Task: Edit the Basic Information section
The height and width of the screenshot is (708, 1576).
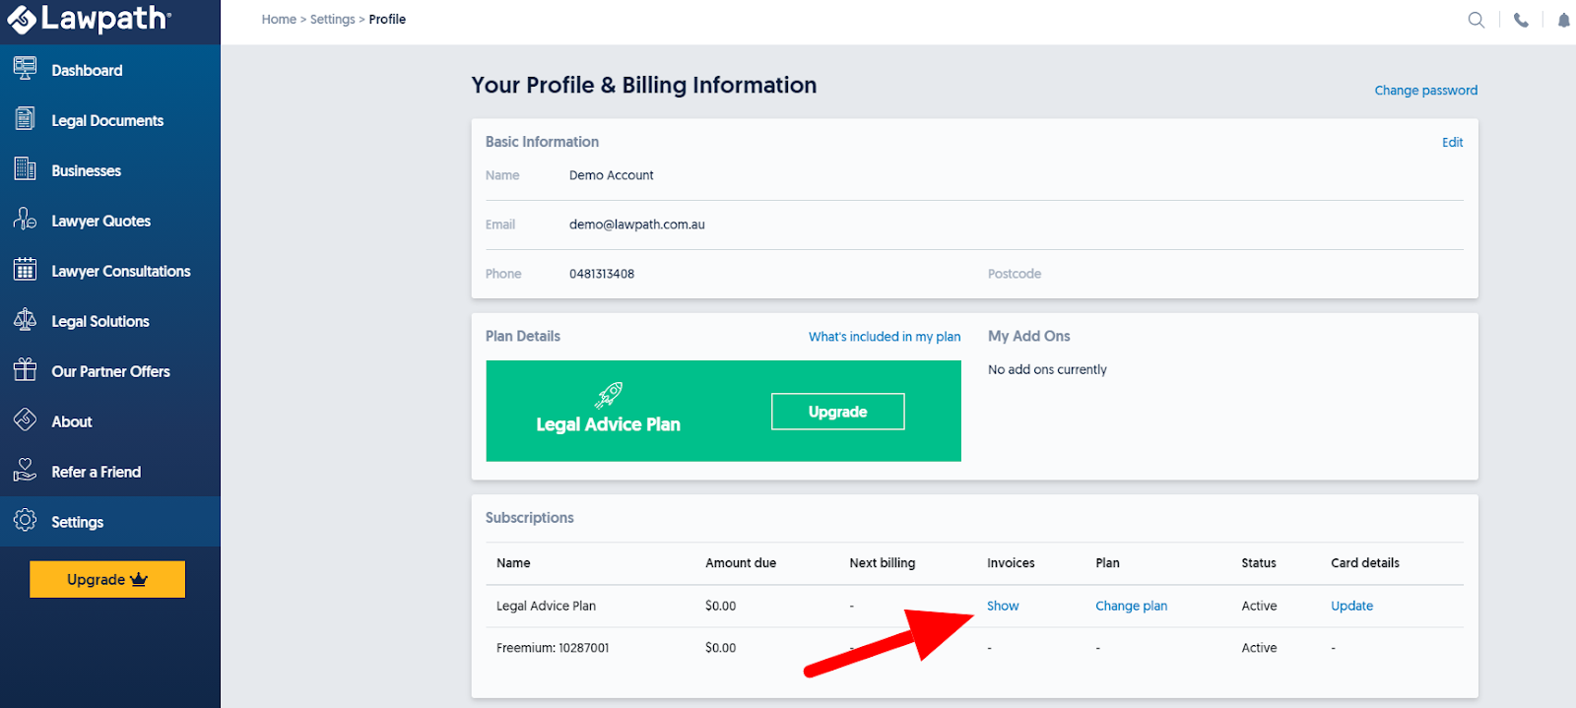Action: [1452, 142]
